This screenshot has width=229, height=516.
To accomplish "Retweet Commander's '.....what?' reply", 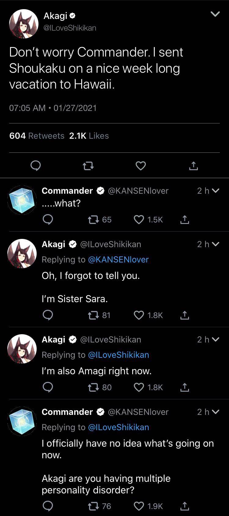I will 92,220.
